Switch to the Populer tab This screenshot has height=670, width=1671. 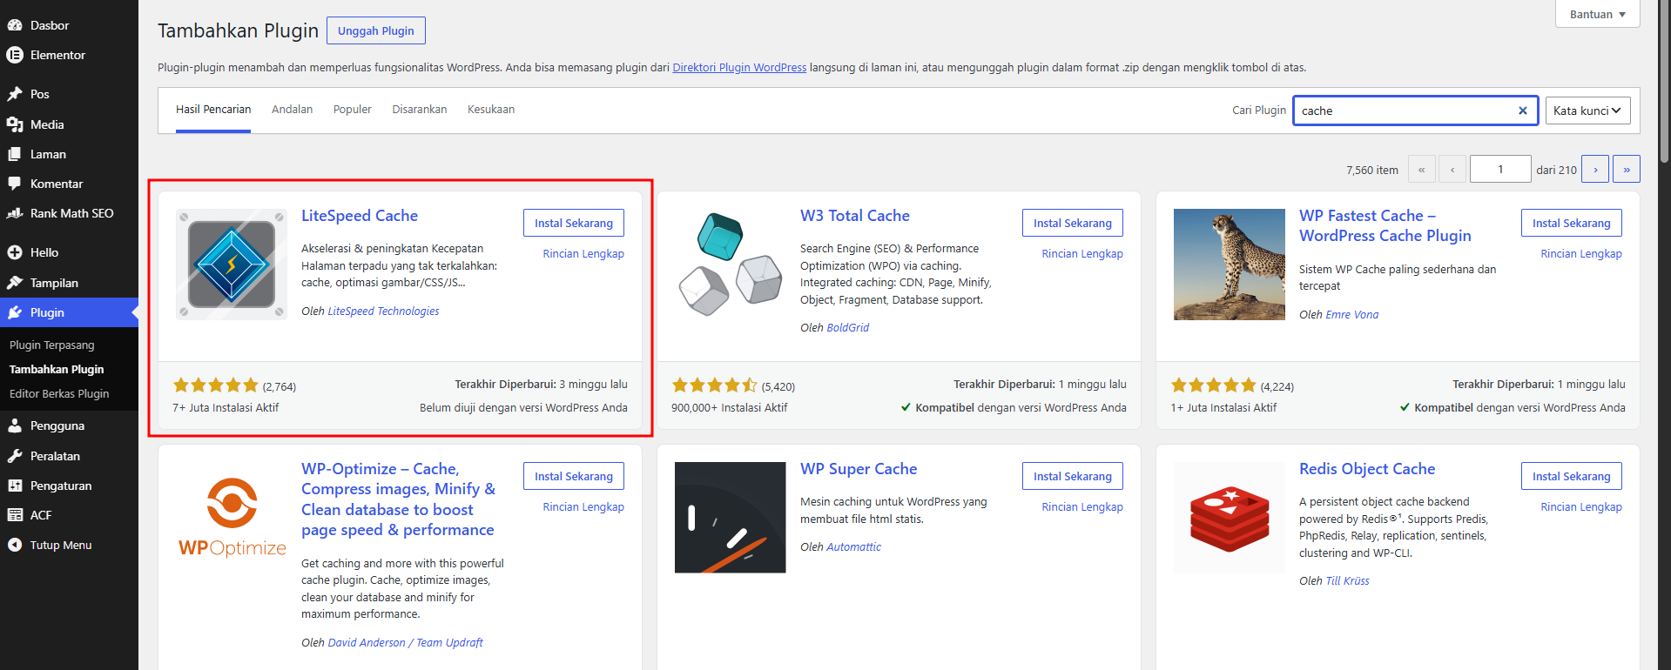click(x=353, y=110)
